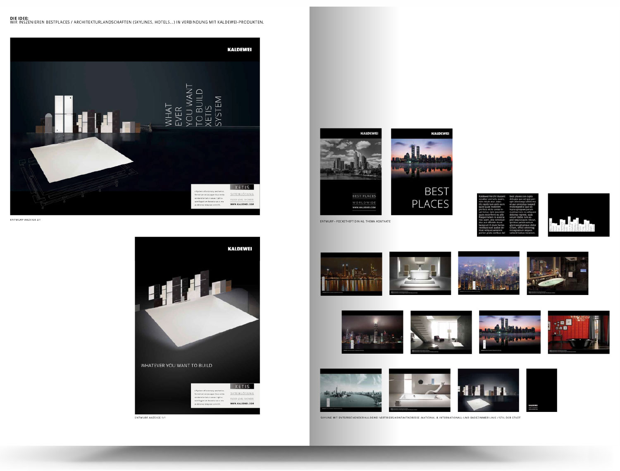Click the vertical 'WHAT EVER YOU WANT TO BUILD' text
The height and width of the screenshot is (471, 620).
[x=193, y=106]
